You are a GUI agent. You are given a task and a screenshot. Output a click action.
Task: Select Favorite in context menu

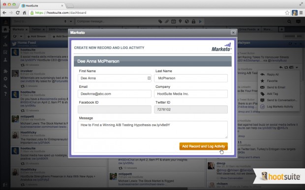click(x=278, y=81)
